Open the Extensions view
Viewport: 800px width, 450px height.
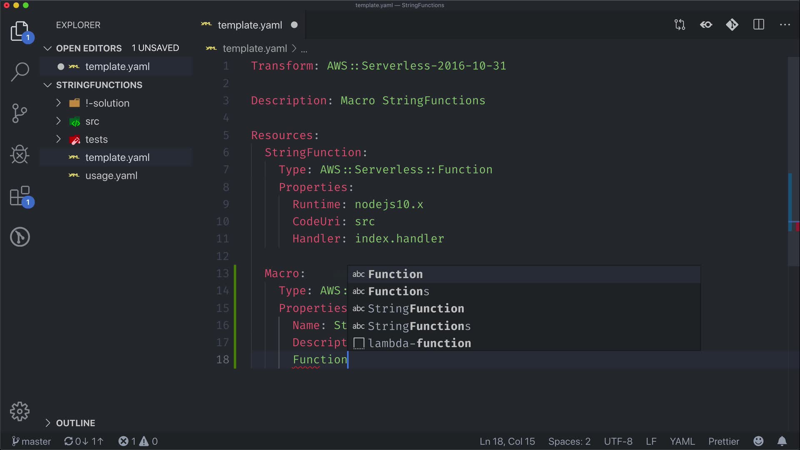click(x=20, y=196)
